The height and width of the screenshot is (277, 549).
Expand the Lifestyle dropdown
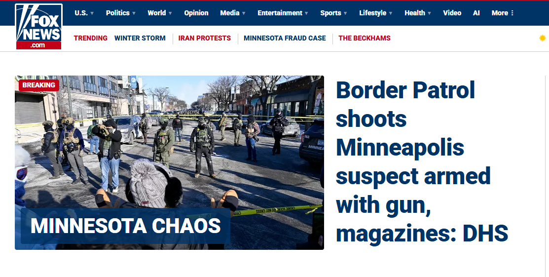[376, 13]
